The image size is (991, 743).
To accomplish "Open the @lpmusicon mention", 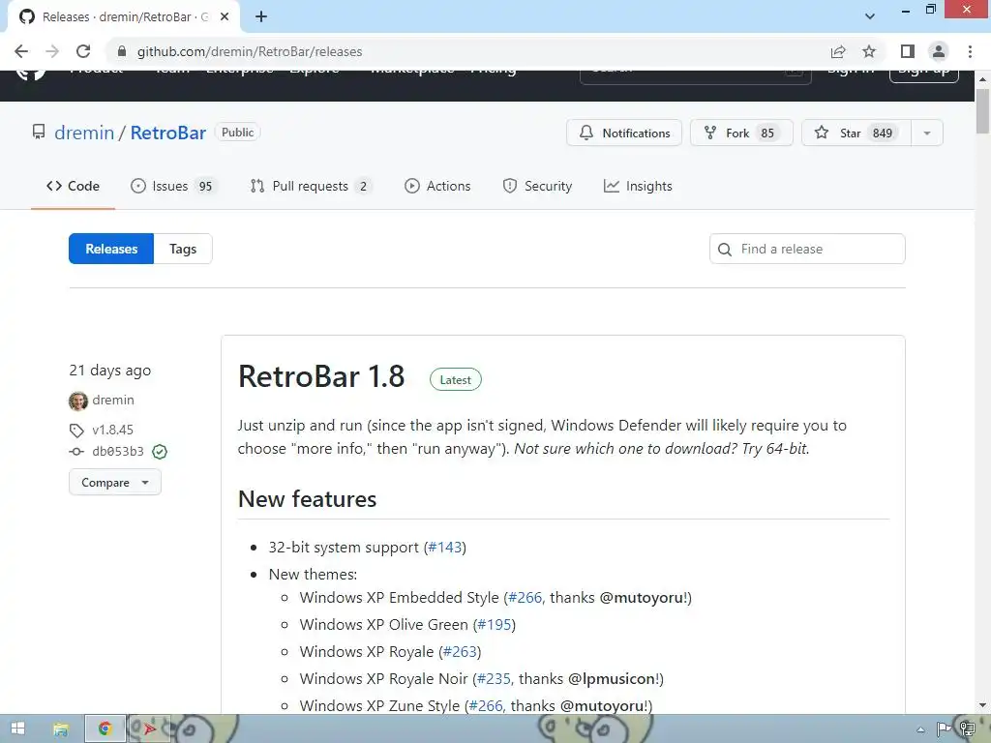I will tap(613, 679).
